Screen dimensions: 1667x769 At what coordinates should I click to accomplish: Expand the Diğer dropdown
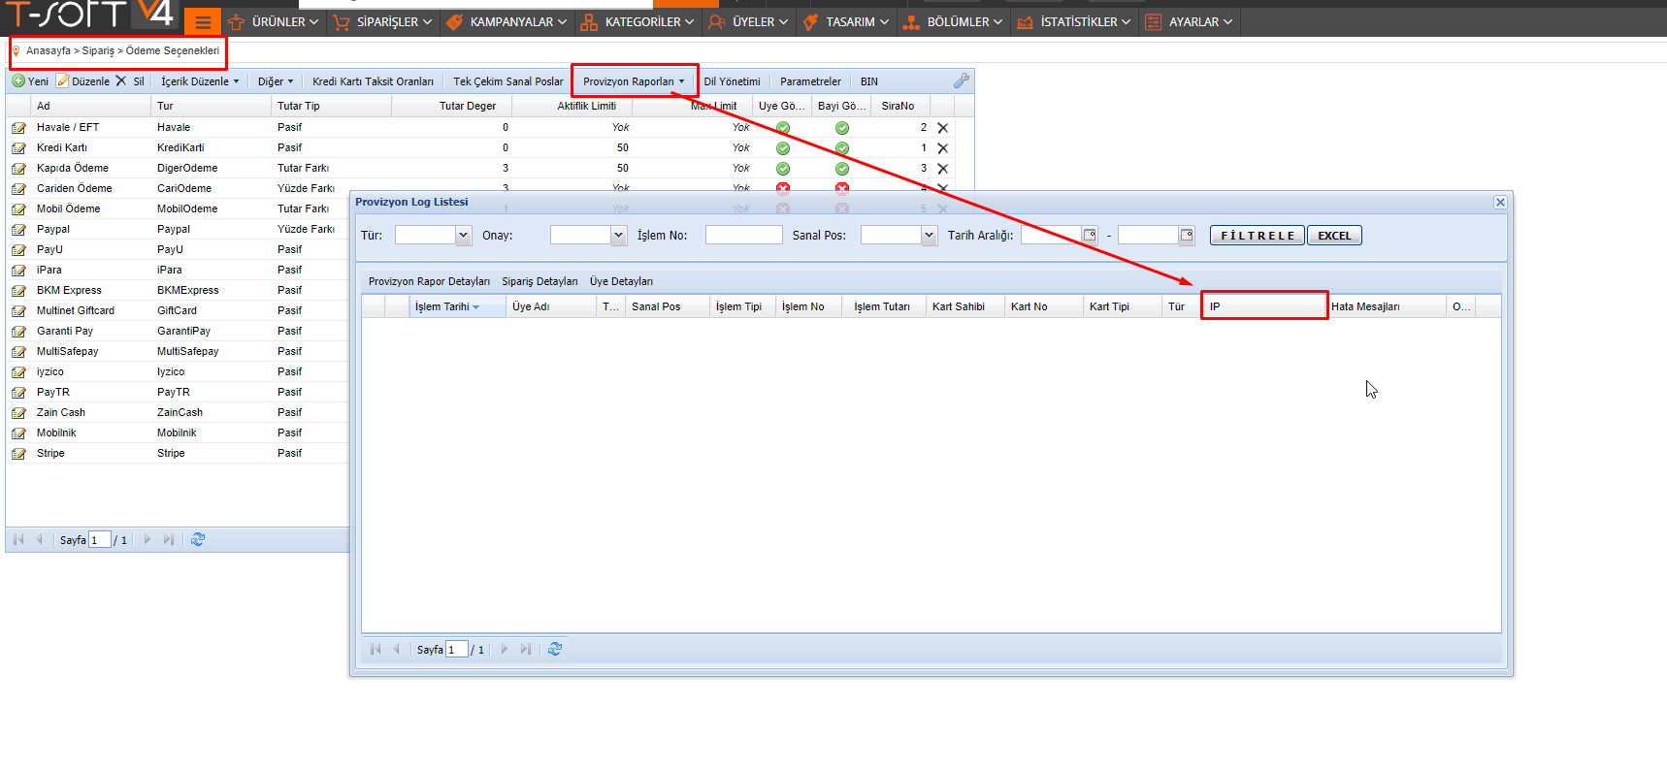pyautogui.click(x=276, y=81)
